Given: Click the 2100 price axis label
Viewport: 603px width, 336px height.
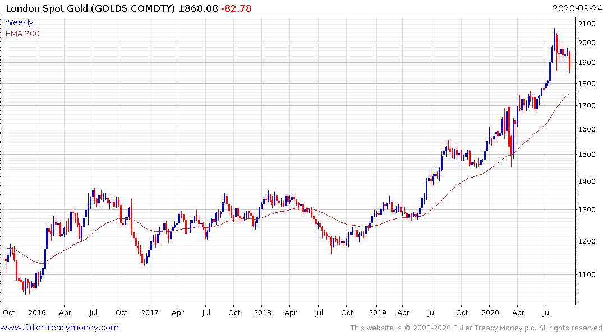Looking at the screenshot, I should pyautogui.click(x=587, y=24).
